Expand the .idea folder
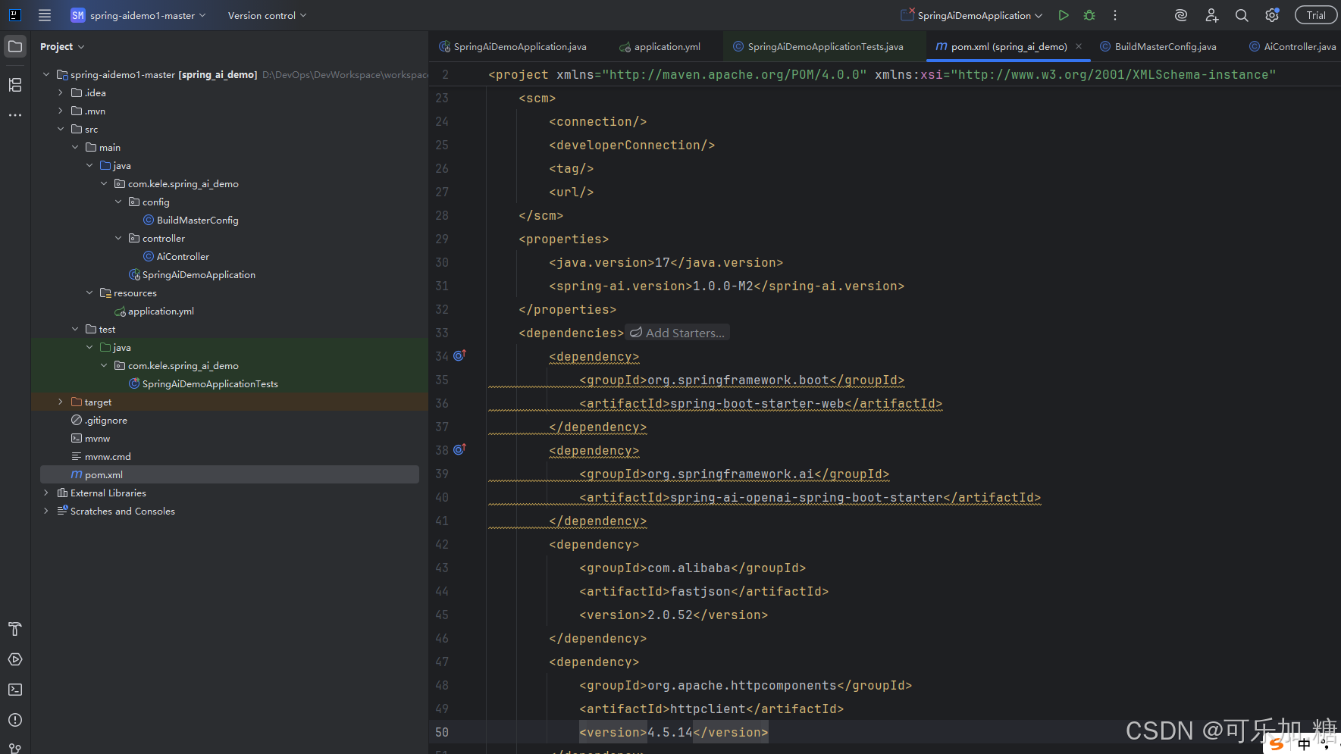The height and width of the screenshot is (754, 1341). coord(61,92)
